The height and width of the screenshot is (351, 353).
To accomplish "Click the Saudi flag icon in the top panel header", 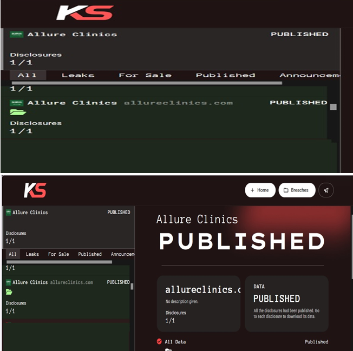I will click(x=16, y=34).
